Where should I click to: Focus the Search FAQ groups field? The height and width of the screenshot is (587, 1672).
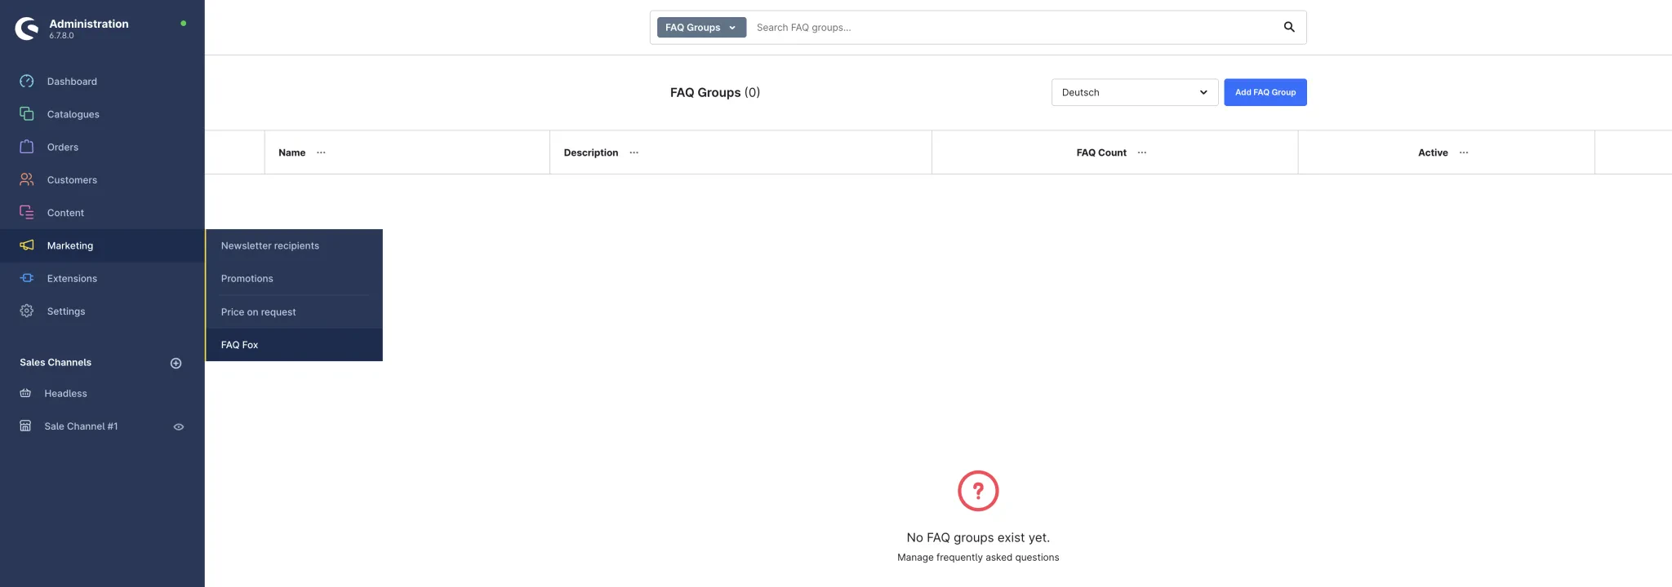[1012, 28]
